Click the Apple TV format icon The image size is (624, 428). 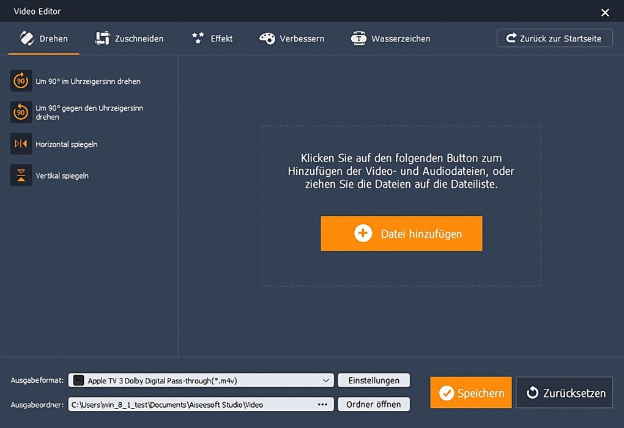[78, 381]
